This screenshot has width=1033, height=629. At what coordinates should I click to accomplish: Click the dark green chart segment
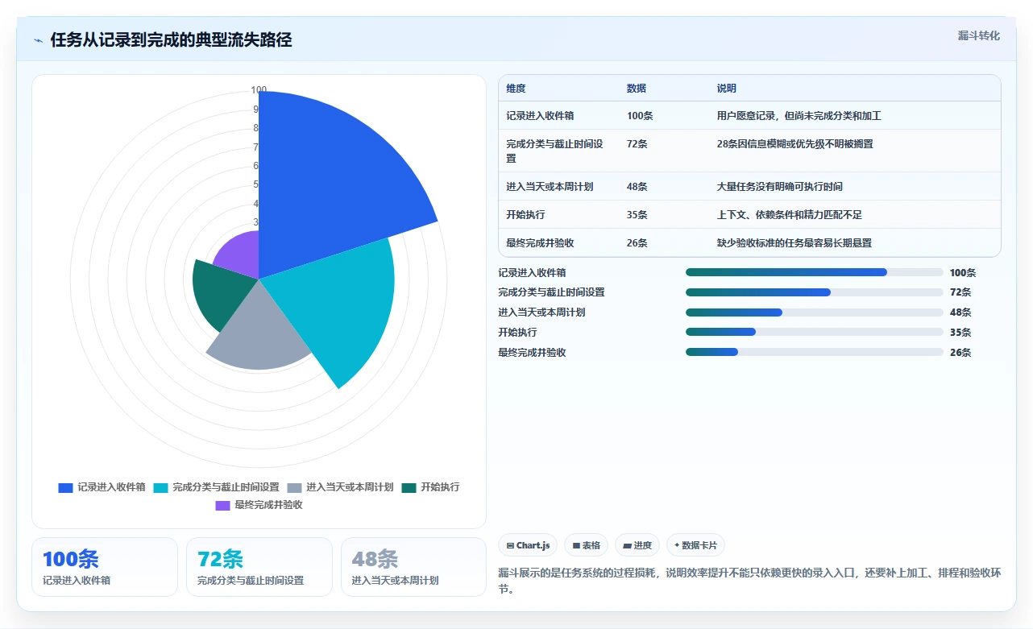pos(222,292)
